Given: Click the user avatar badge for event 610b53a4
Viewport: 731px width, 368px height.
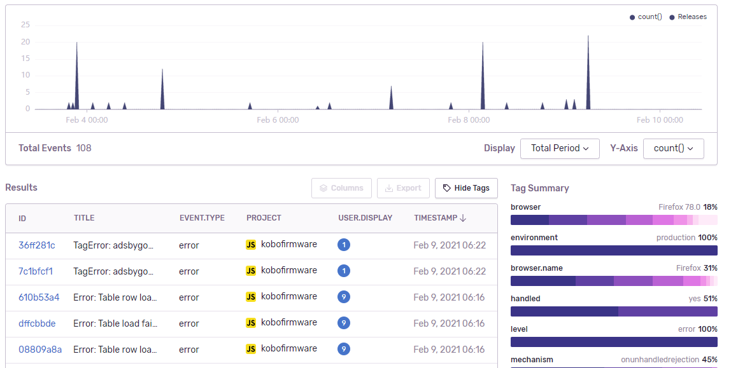Looking at the screenshot, I should pos(344,297).
